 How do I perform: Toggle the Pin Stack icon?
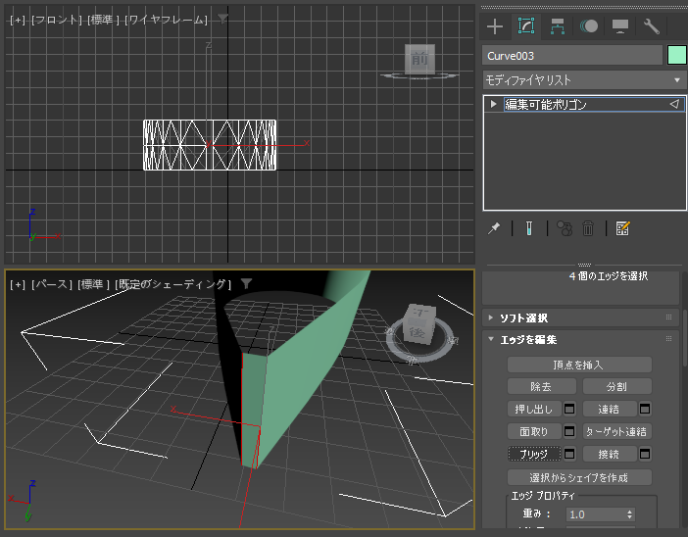[495, 228]
